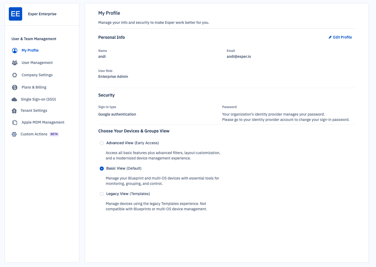Click the Single Sign-on cloud icon
The image size is (376, 267).
tap(14, 100)
